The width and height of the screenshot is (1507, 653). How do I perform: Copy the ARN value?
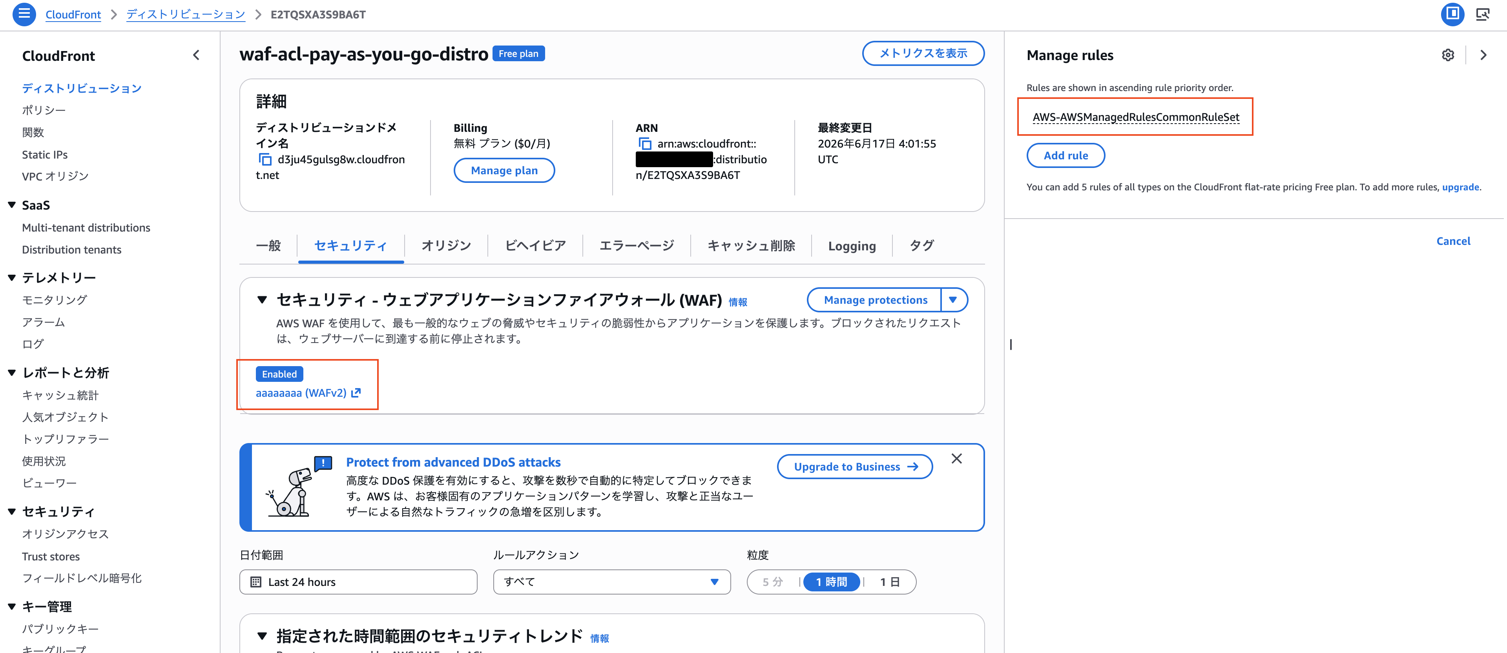pos(645,143)
